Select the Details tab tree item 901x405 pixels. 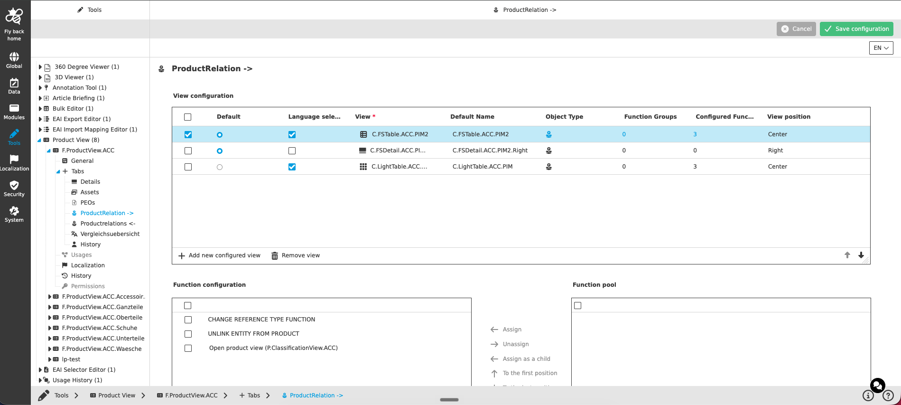[90, 182]
